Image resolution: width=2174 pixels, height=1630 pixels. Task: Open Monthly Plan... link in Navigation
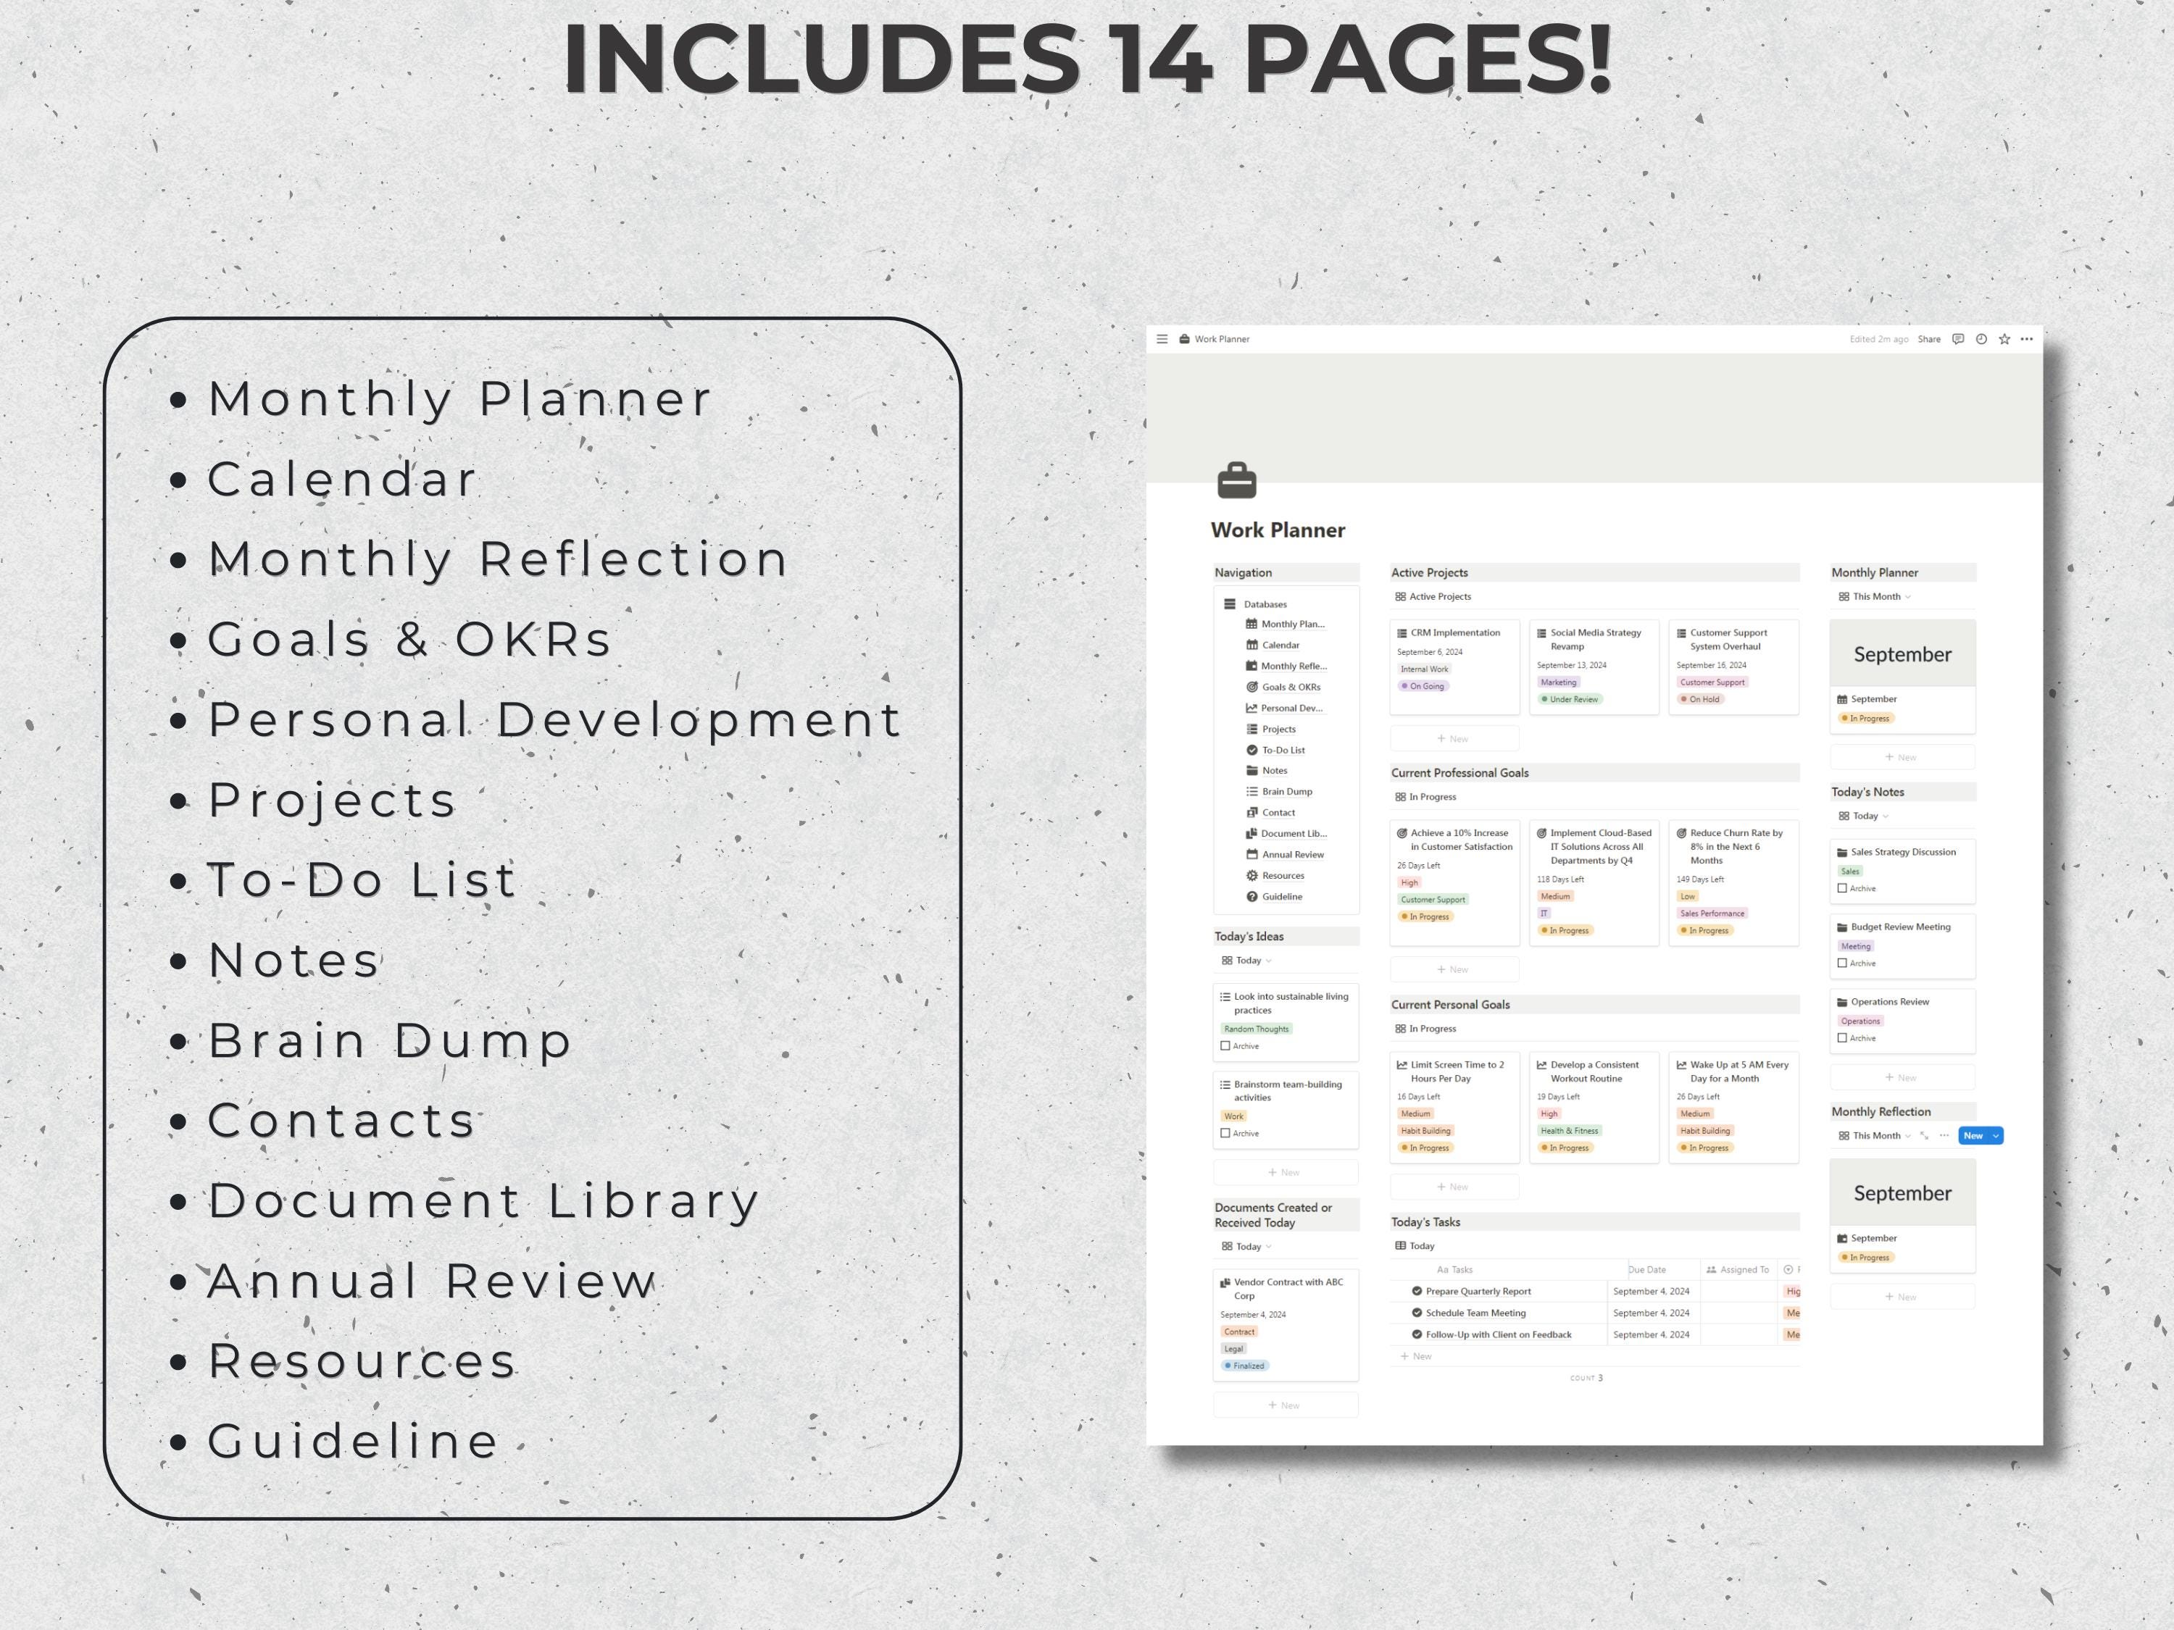(x=1292, y=624)
